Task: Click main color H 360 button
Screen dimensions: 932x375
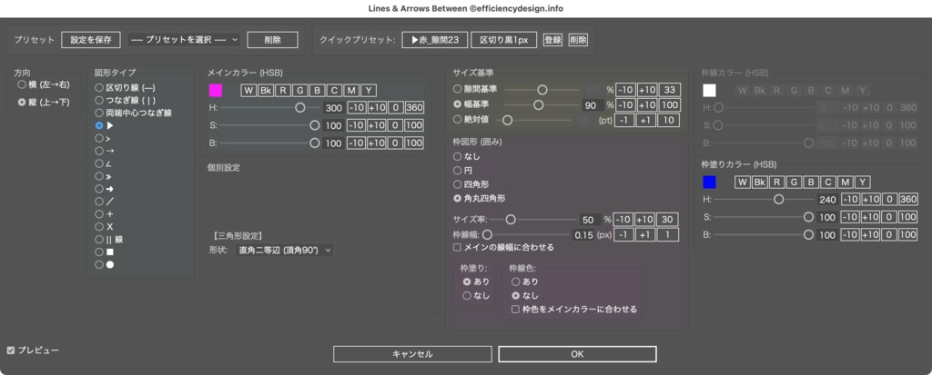Action: tap(414, 108)
